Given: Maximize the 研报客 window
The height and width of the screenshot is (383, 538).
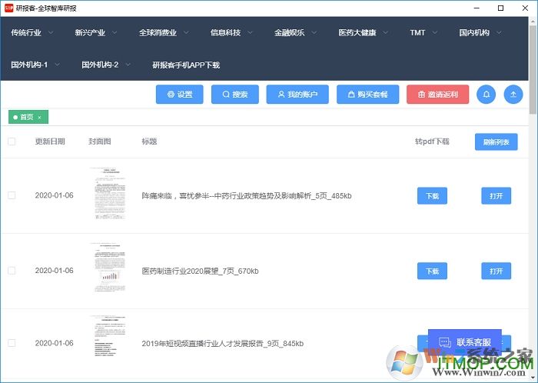Looking at the screenshot, I should (x=500, y=8).
